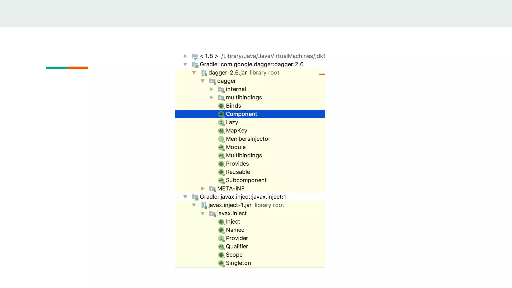Select the Singleton annotation
Image resolution: width=512 pixels, height=288 pixels.
click(238, 263)
